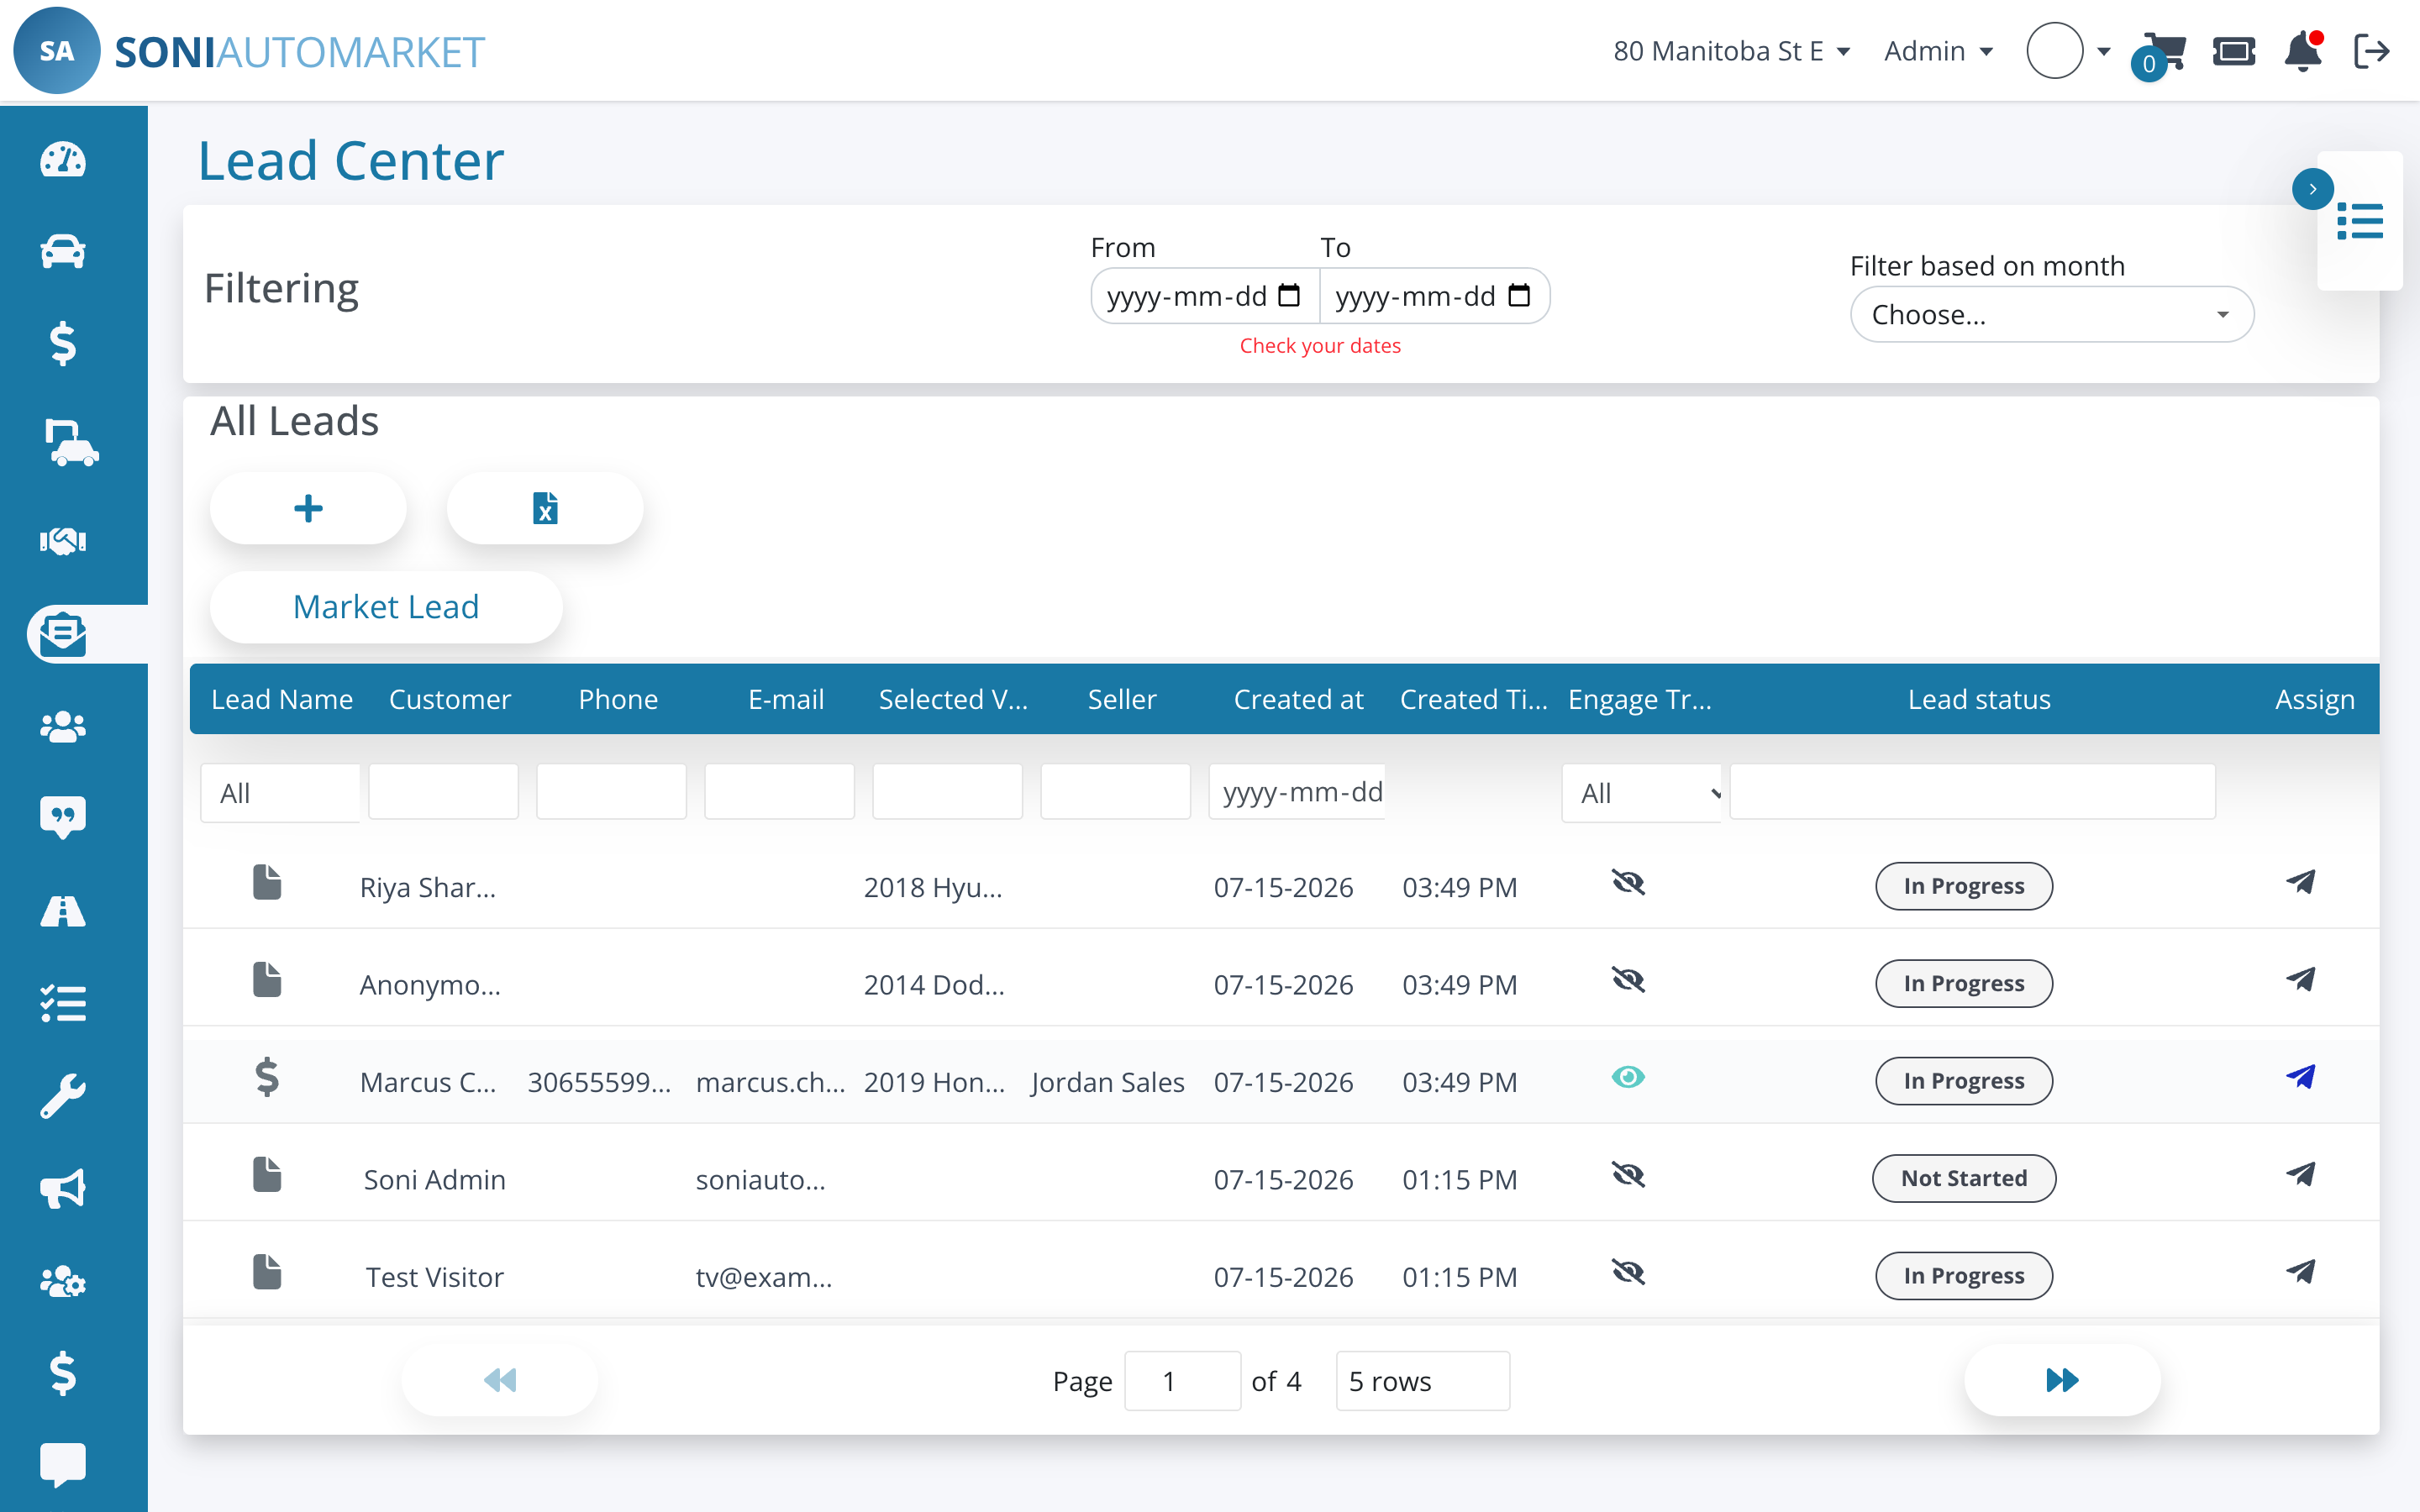Click the assign plane icon for Riya Shar...
2420x1512 pixels.
(x=2300, y=883)
